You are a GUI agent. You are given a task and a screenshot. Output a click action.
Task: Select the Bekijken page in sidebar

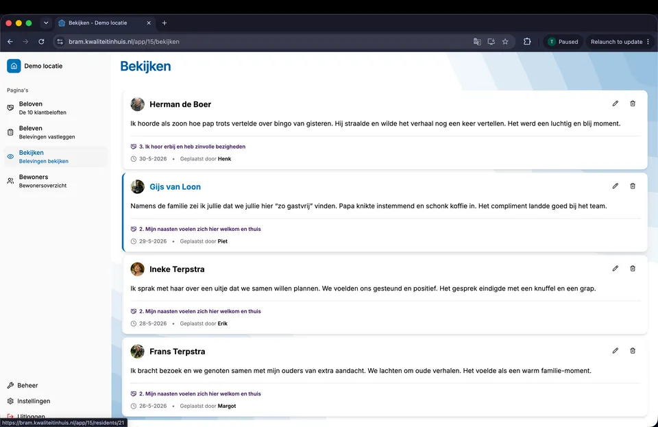point(56,156)
